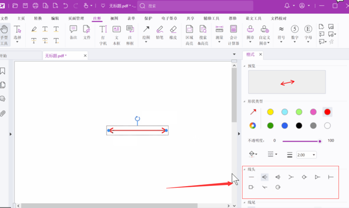349x208 pixels.
Task: Switch to the 视图 ribbon tab
Action: [x=114, y=18]
